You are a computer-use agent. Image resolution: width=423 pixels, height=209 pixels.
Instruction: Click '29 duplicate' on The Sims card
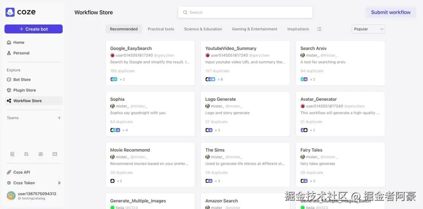coord(216,173)
